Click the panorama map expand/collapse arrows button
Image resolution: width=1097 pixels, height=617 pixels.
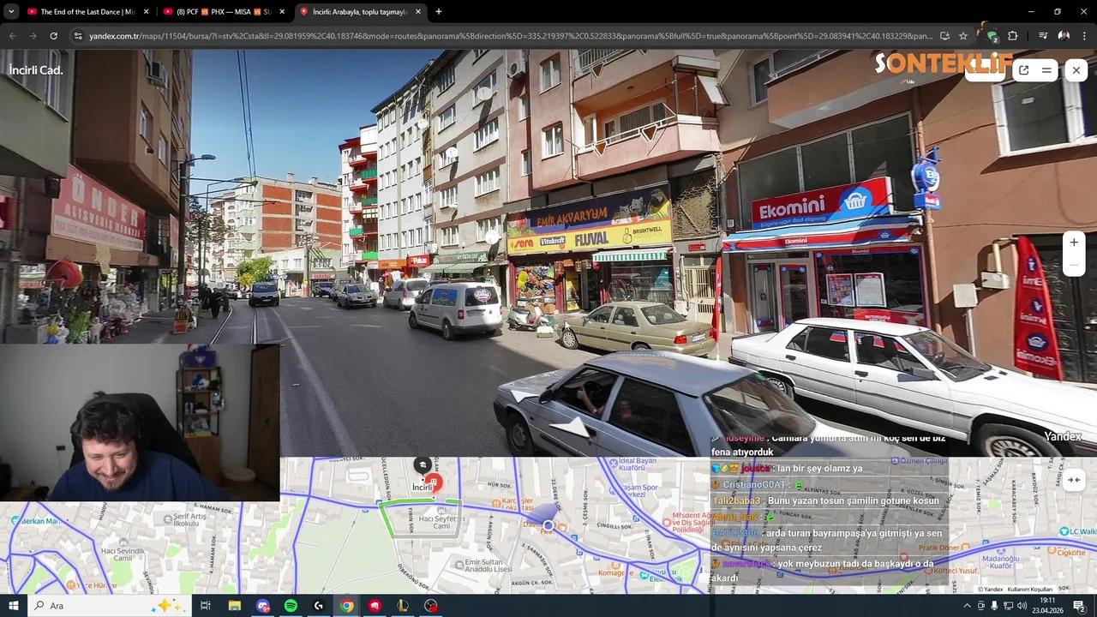click(x=1074, y=480)
